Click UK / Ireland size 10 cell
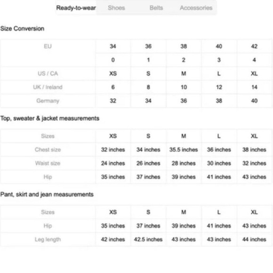 pyautogui.click(x=184, y=87)
